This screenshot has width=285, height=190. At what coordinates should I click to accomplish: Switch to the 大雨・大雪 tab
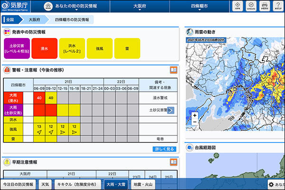click(x=116, y=184)
